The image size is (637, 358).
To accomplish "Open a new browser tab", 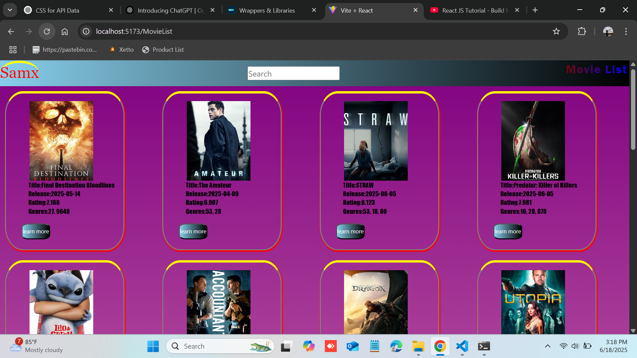I will coord(535,10).
